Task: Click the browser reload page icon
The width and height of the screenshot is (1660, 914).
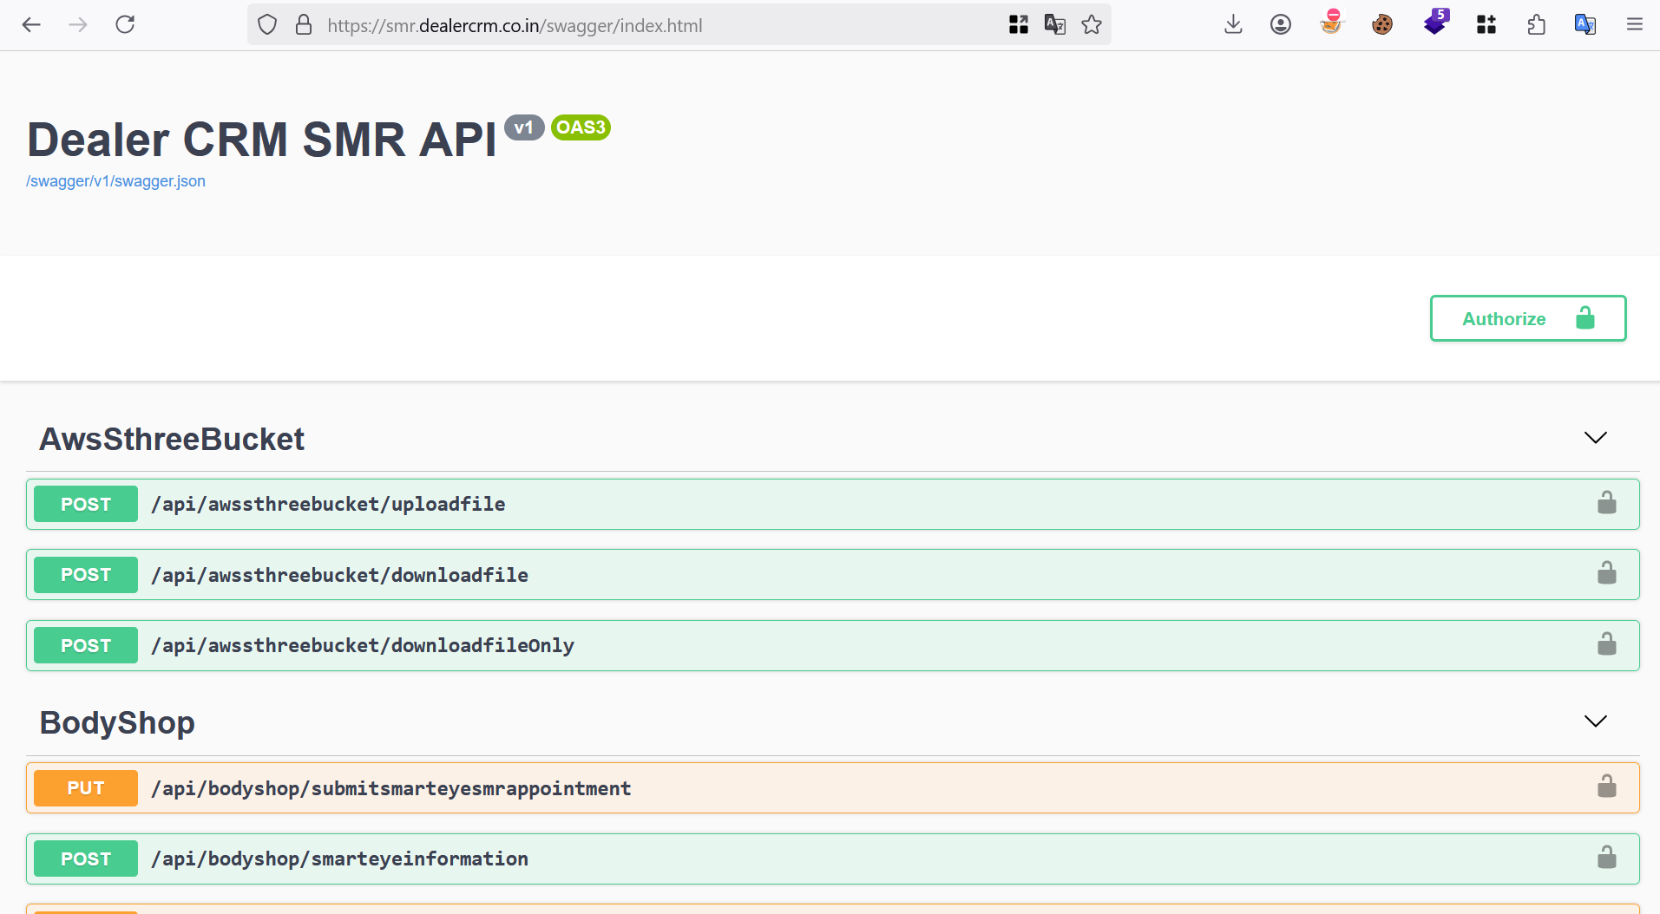Action: coord(125,24)
